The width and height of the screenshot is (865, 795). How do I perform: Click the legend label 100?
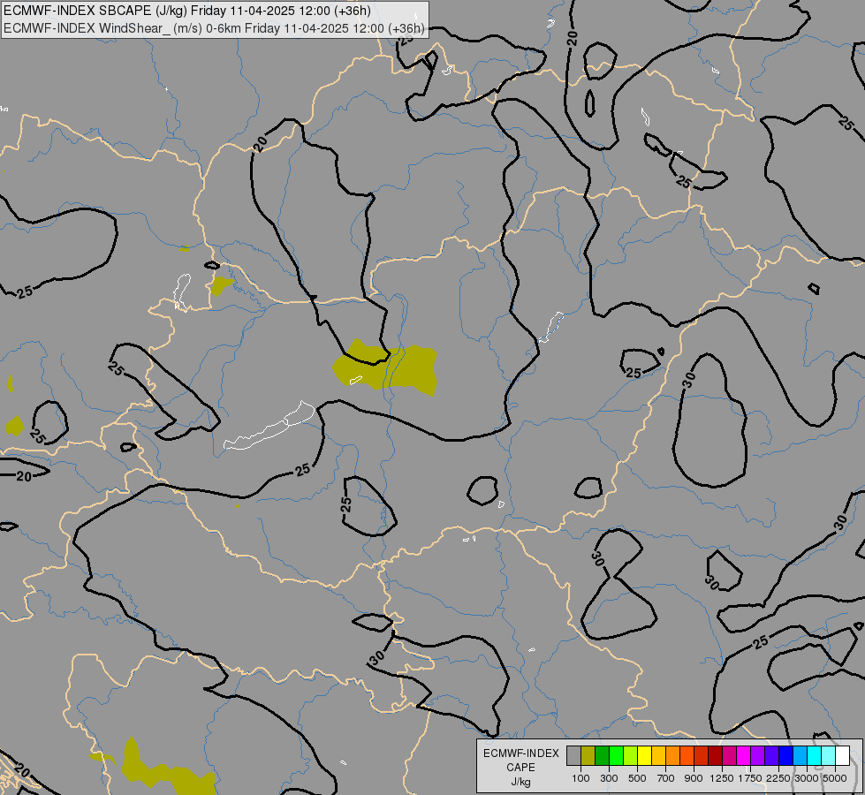click(x=580, y=778)
